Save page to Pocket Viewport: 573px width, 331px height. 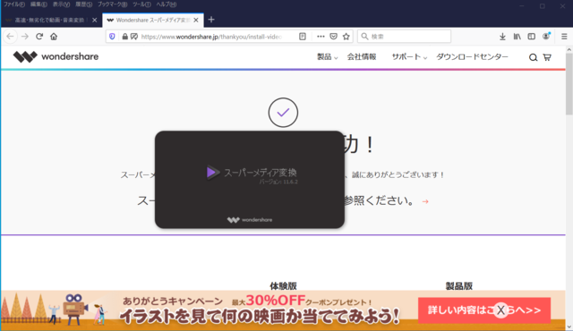[x=333, y=37]
